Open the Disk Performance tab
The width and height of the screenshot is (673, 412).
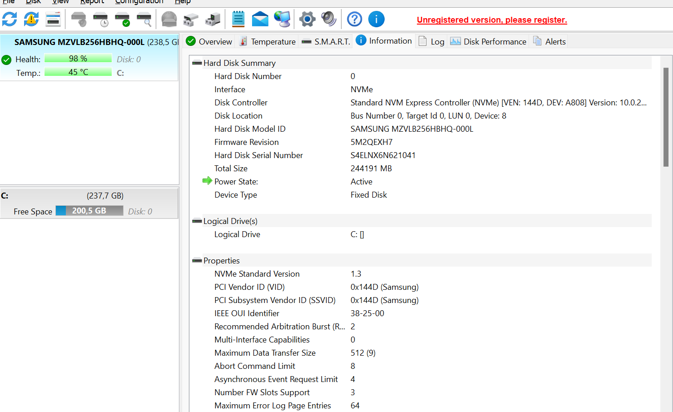488,42
